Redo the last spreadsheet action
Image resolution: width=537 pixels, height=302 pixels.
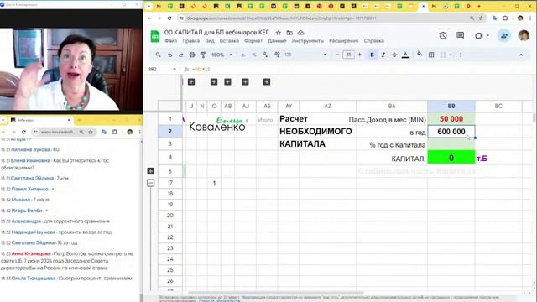pyautogui.click(x=181, y=55)
